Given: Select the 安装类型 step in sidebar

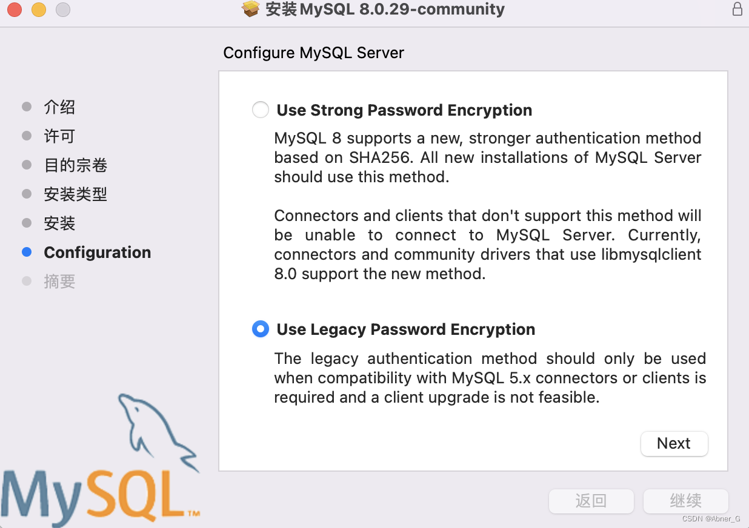Looking at the screenshot, I should pos(76,194).
